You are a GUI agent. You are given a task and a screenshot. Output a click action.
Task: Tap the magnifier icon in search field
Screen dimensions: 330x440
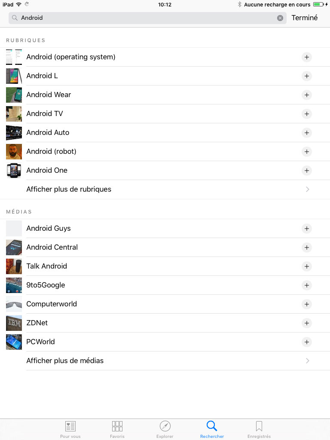[15, 18]
